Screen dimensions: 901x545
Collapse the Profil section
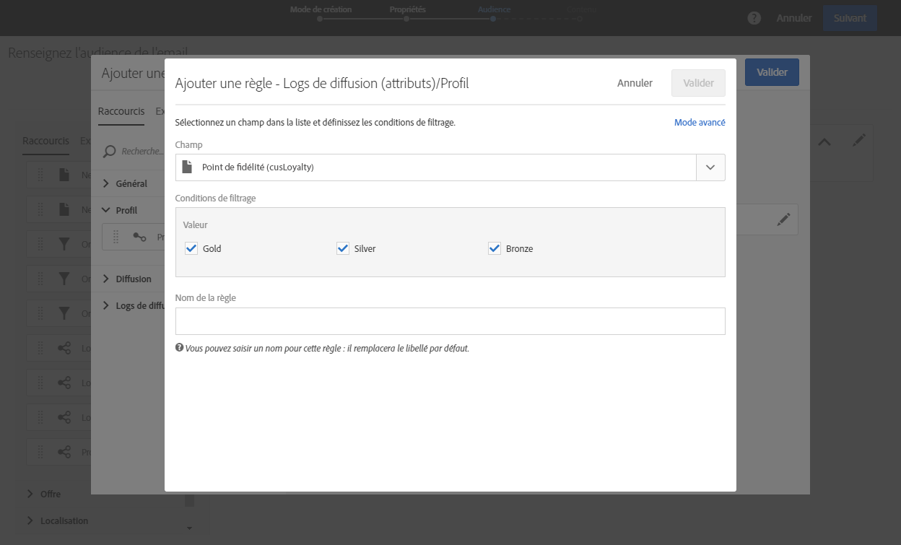pos(107,210)
